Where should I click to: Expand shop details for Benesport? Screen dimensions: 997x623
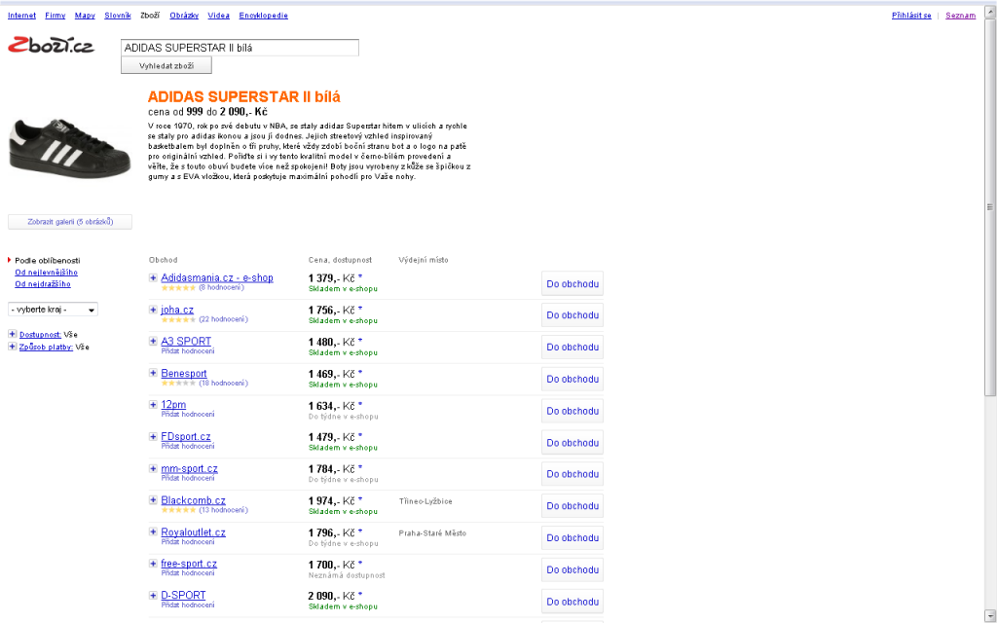pyautogui.click(x=153, y=373)
